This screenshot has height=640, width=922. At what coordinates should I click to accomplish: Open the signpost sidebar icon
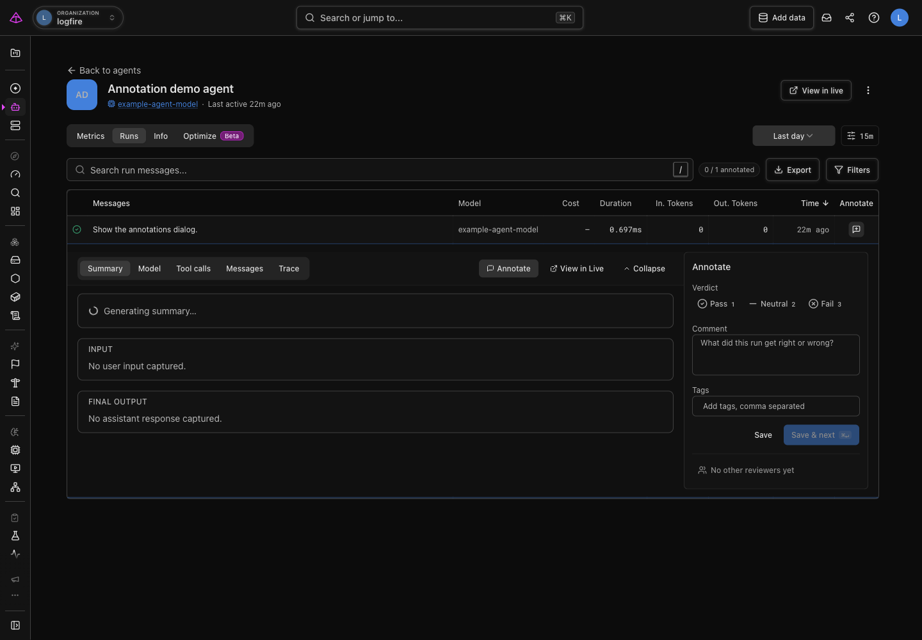click(15, 383)
